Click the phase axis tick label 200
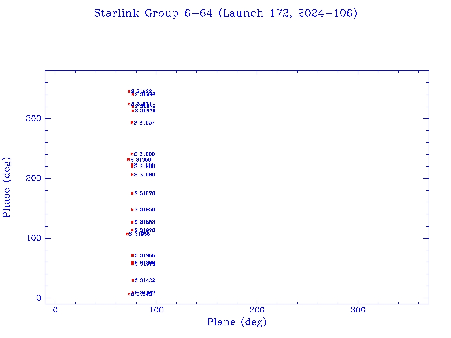Viewport: 451px width, 338px height. [33, 178]
